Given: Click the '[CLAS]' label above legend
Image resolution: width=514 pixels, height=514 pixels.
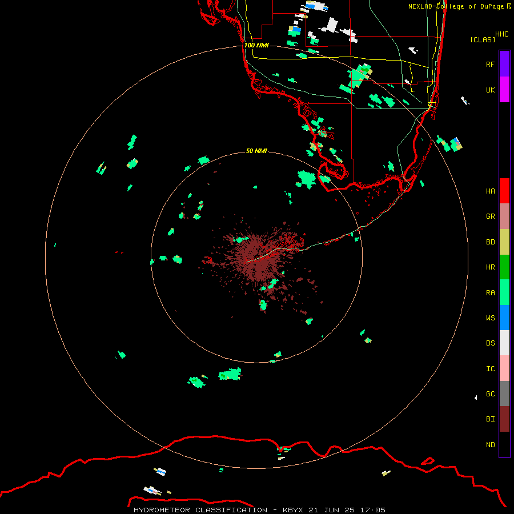Looking at the screenshot, I should (483, 39).
